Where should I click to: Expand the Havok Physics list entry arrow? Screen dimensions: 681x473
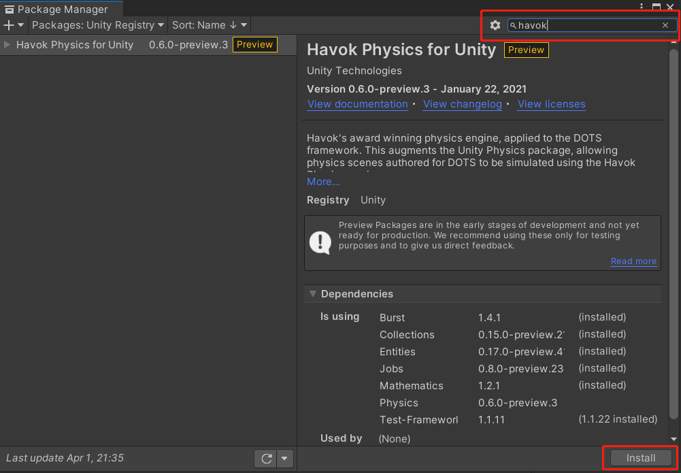pos(7,45)
